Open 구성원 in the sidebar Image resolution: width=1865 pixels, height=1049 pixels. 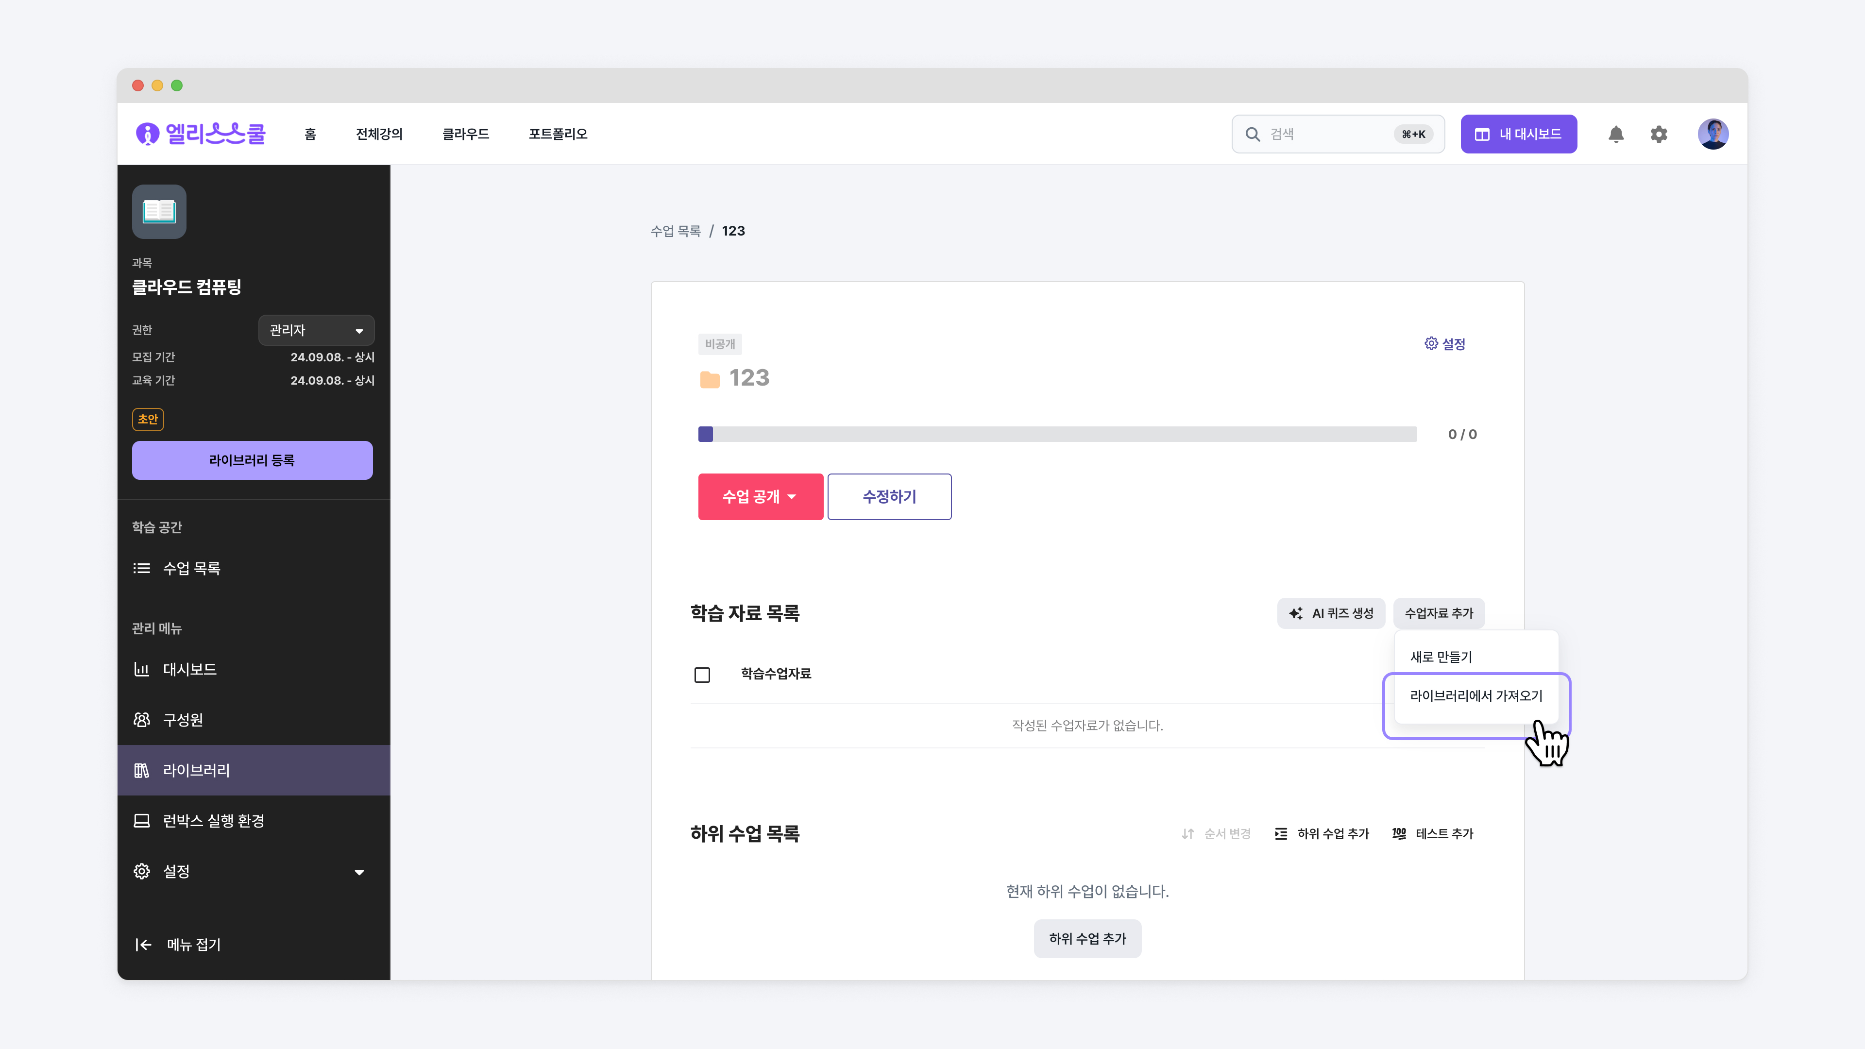(254, 720)
